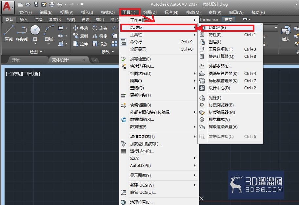Choose 块编辑器(B) entry
This screenshot has height=205, width=299.
(159, 105)
